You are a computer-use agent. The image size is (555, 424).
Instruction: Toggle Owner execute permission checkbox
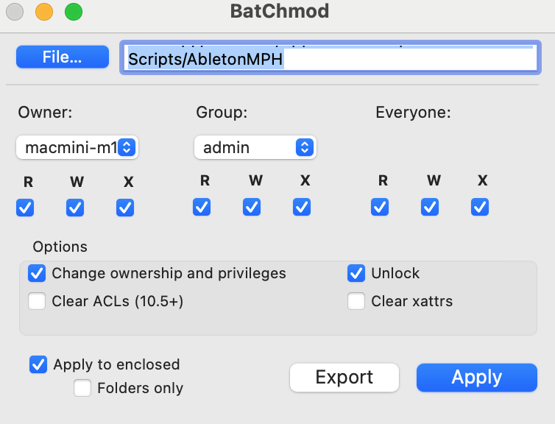[125, 208]
